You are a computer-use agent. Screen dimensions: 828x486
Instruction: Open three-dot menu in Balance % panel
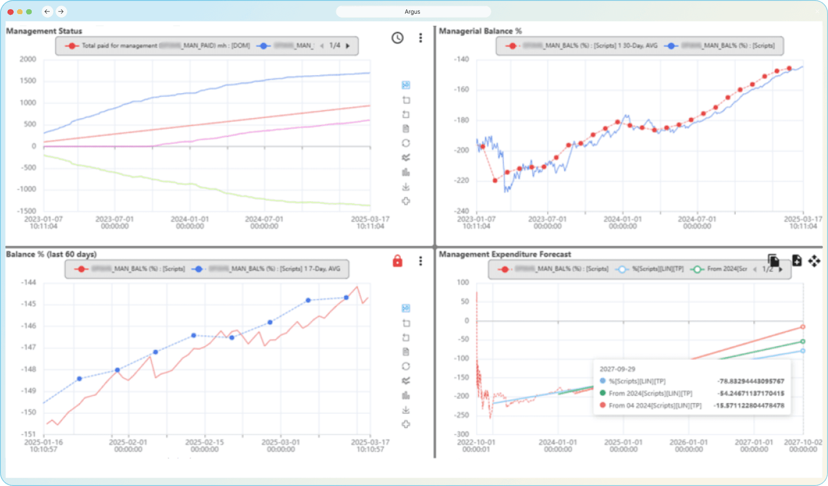[420, 261]
